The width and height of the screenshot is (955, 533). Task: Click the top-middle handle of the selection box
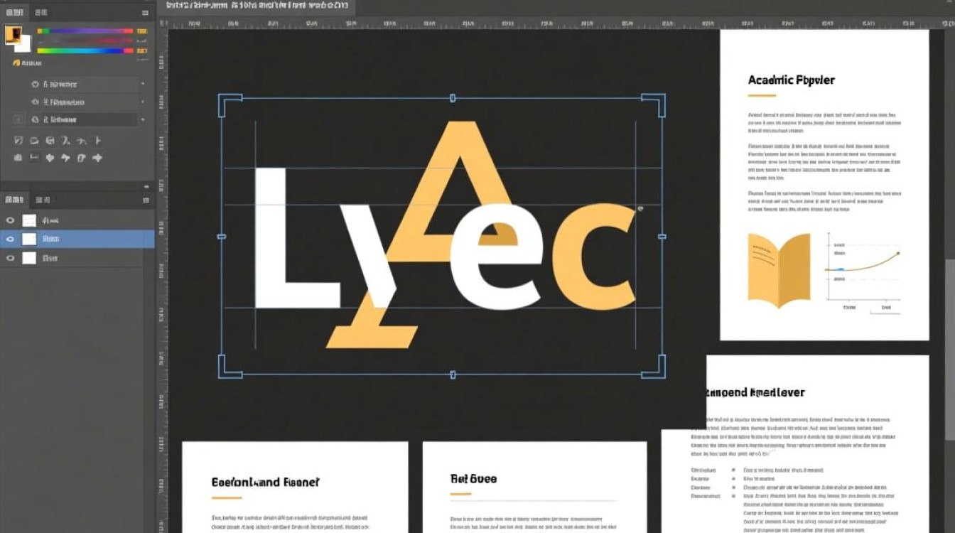point(452,98)
